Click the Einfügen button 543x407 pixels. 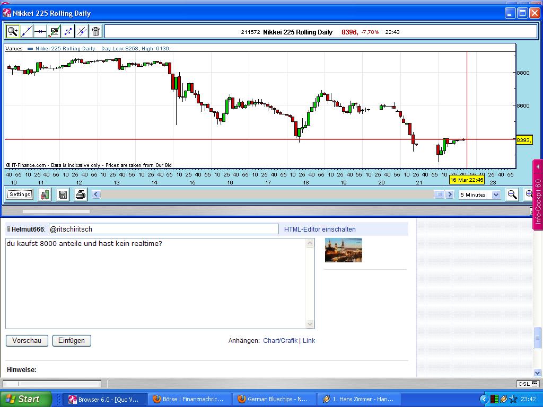coord(72,341)
